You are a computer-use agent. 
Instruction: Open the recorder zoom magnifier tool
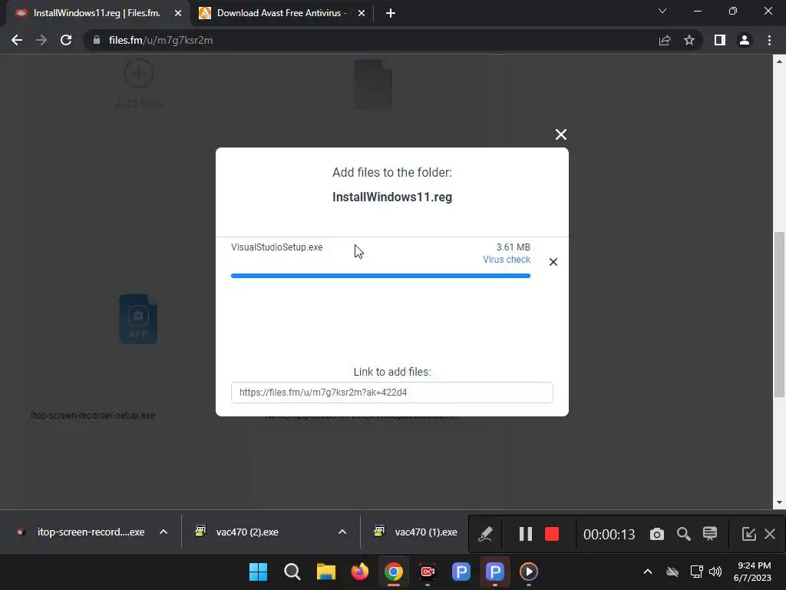pos(684,534)
